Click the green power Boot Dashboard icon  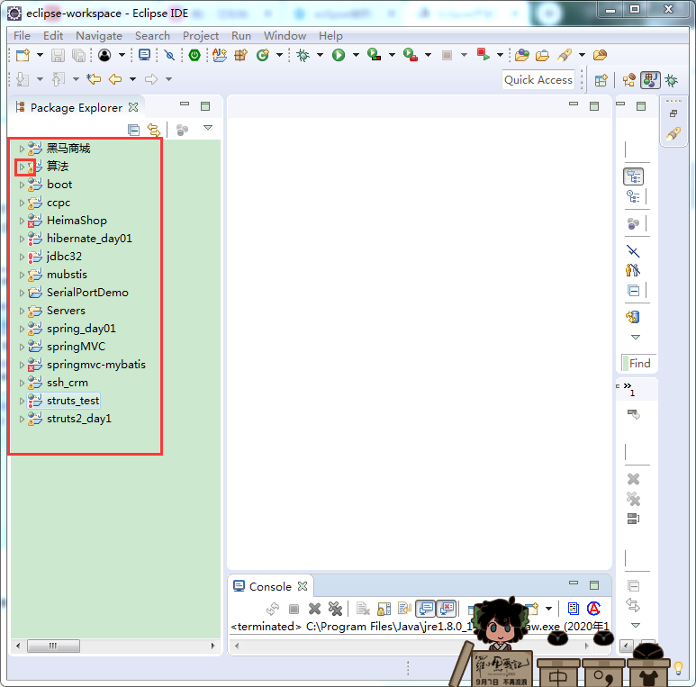click(x=194, y=55)
